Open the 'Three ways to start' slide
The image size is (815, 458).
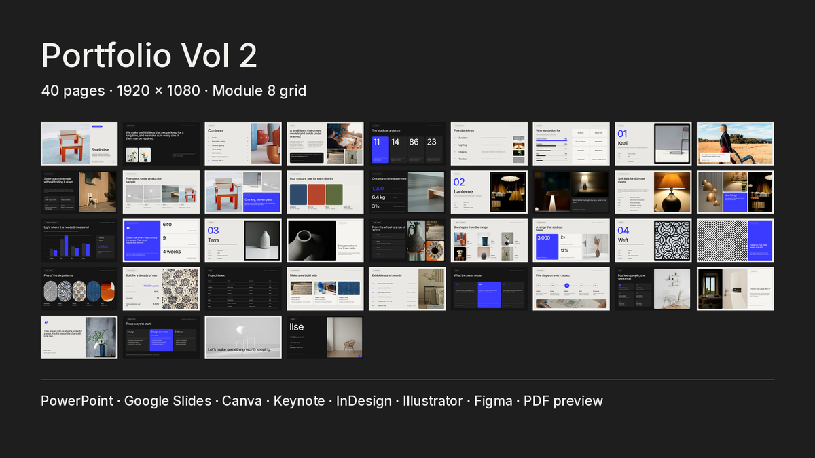pos(161,337)
